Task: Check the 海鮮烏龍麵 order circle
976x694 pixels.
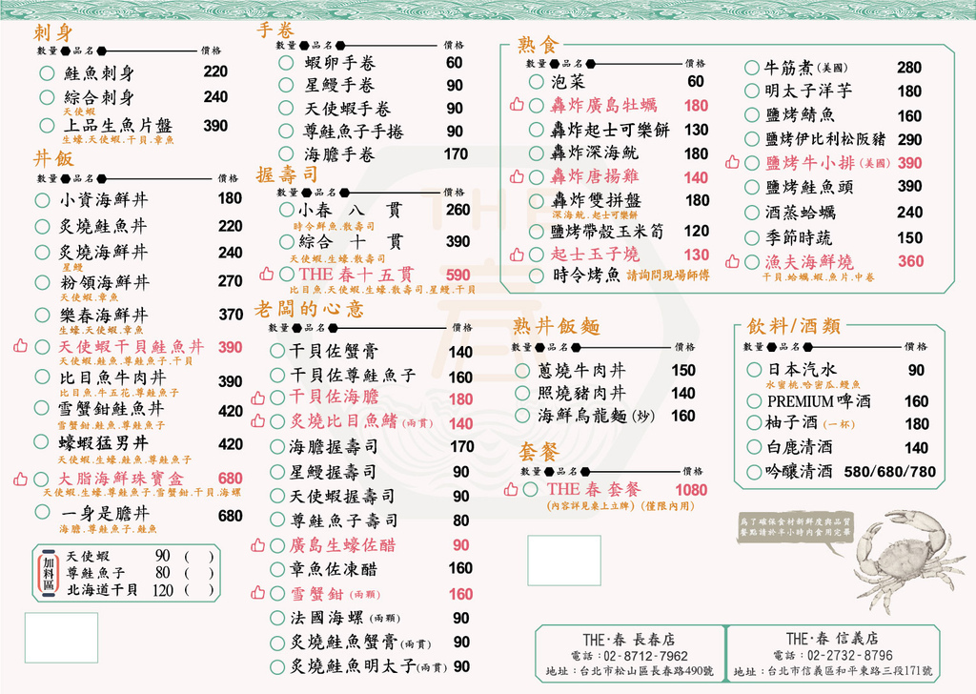Action: [522, 415]
